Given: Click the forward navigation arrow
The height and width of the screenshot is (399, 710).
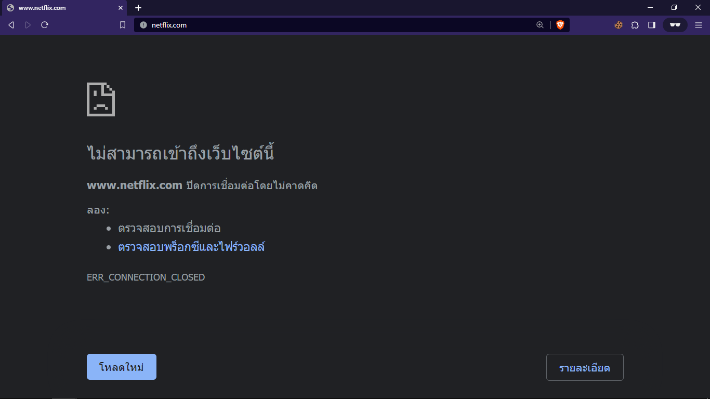Looking at the screenshot, I should [x=28, y=25].
